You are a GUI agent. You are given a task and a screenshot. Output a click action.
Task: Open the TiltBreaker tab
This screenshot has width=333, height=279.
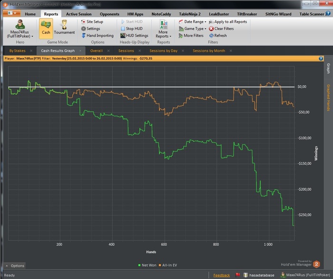pyautogui.click(x=247, y=14)
